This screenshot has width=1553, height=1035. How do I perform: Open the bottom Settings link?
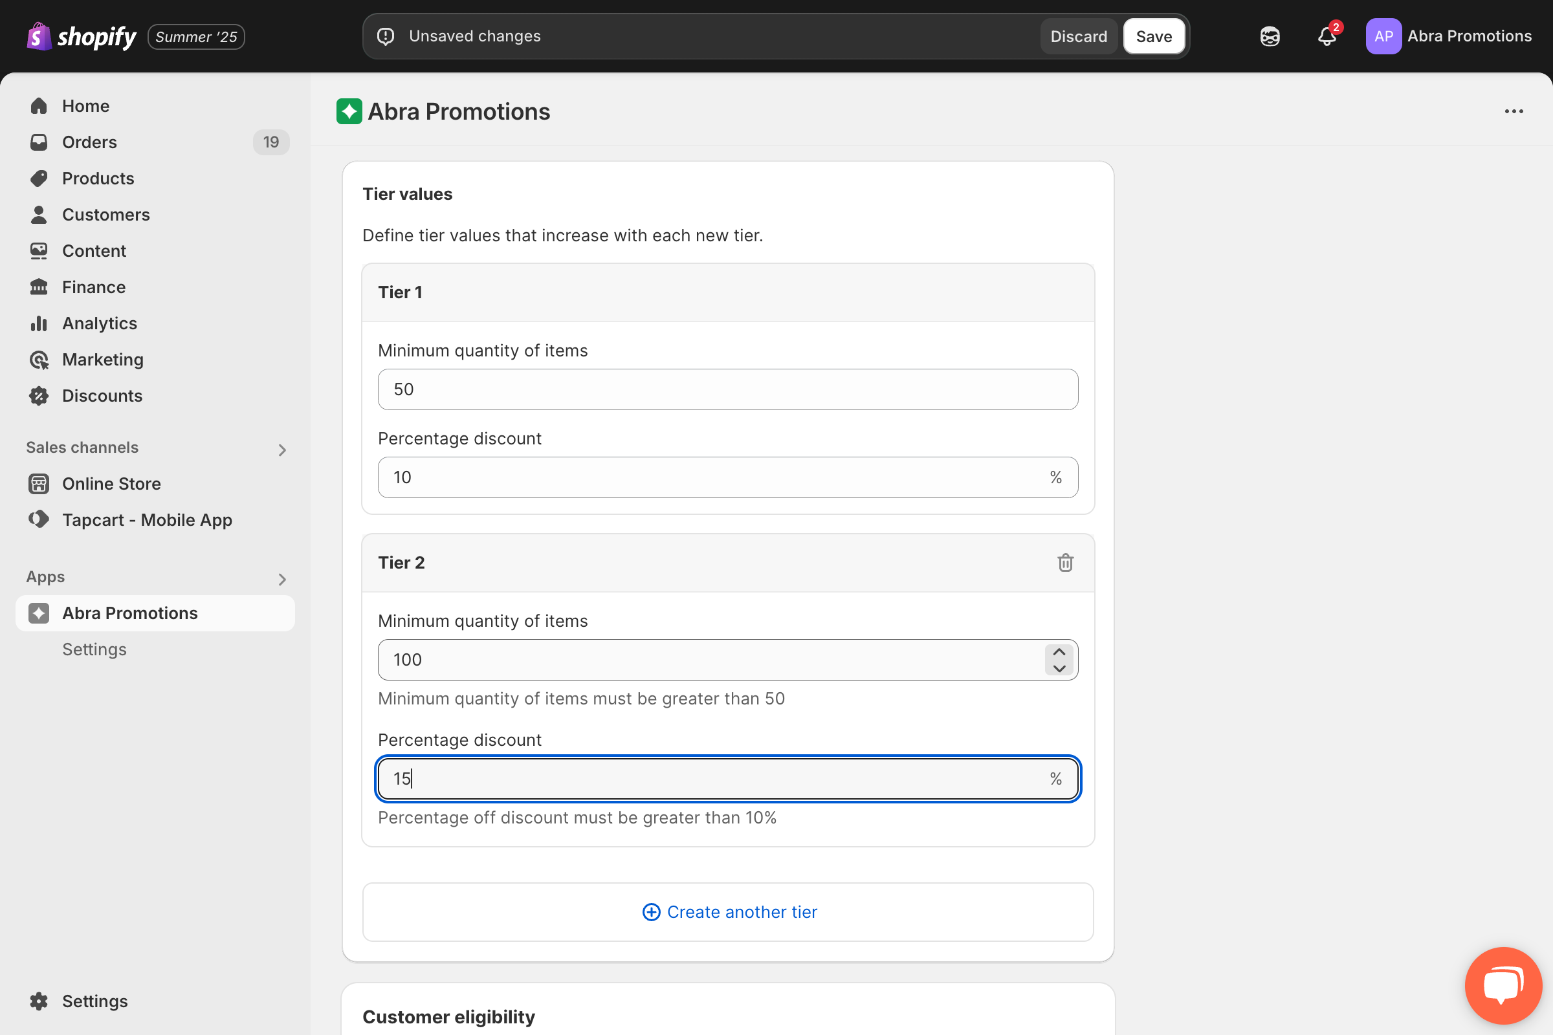(94, 1001)
